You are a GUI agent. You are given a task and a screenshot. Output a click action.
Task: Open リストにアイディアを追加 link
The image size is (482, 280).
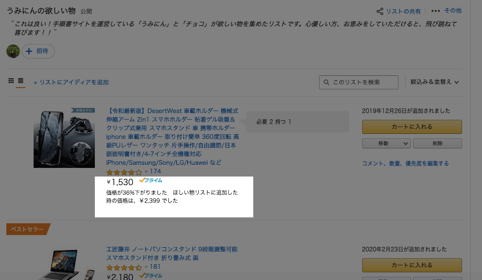point(71,82)
